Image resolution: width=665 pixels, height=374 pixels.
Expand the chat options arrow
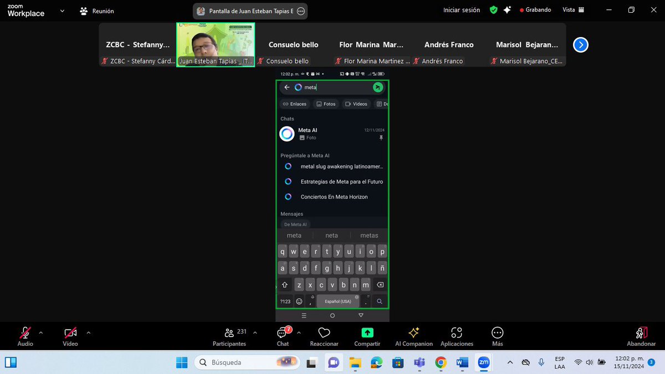299,333
